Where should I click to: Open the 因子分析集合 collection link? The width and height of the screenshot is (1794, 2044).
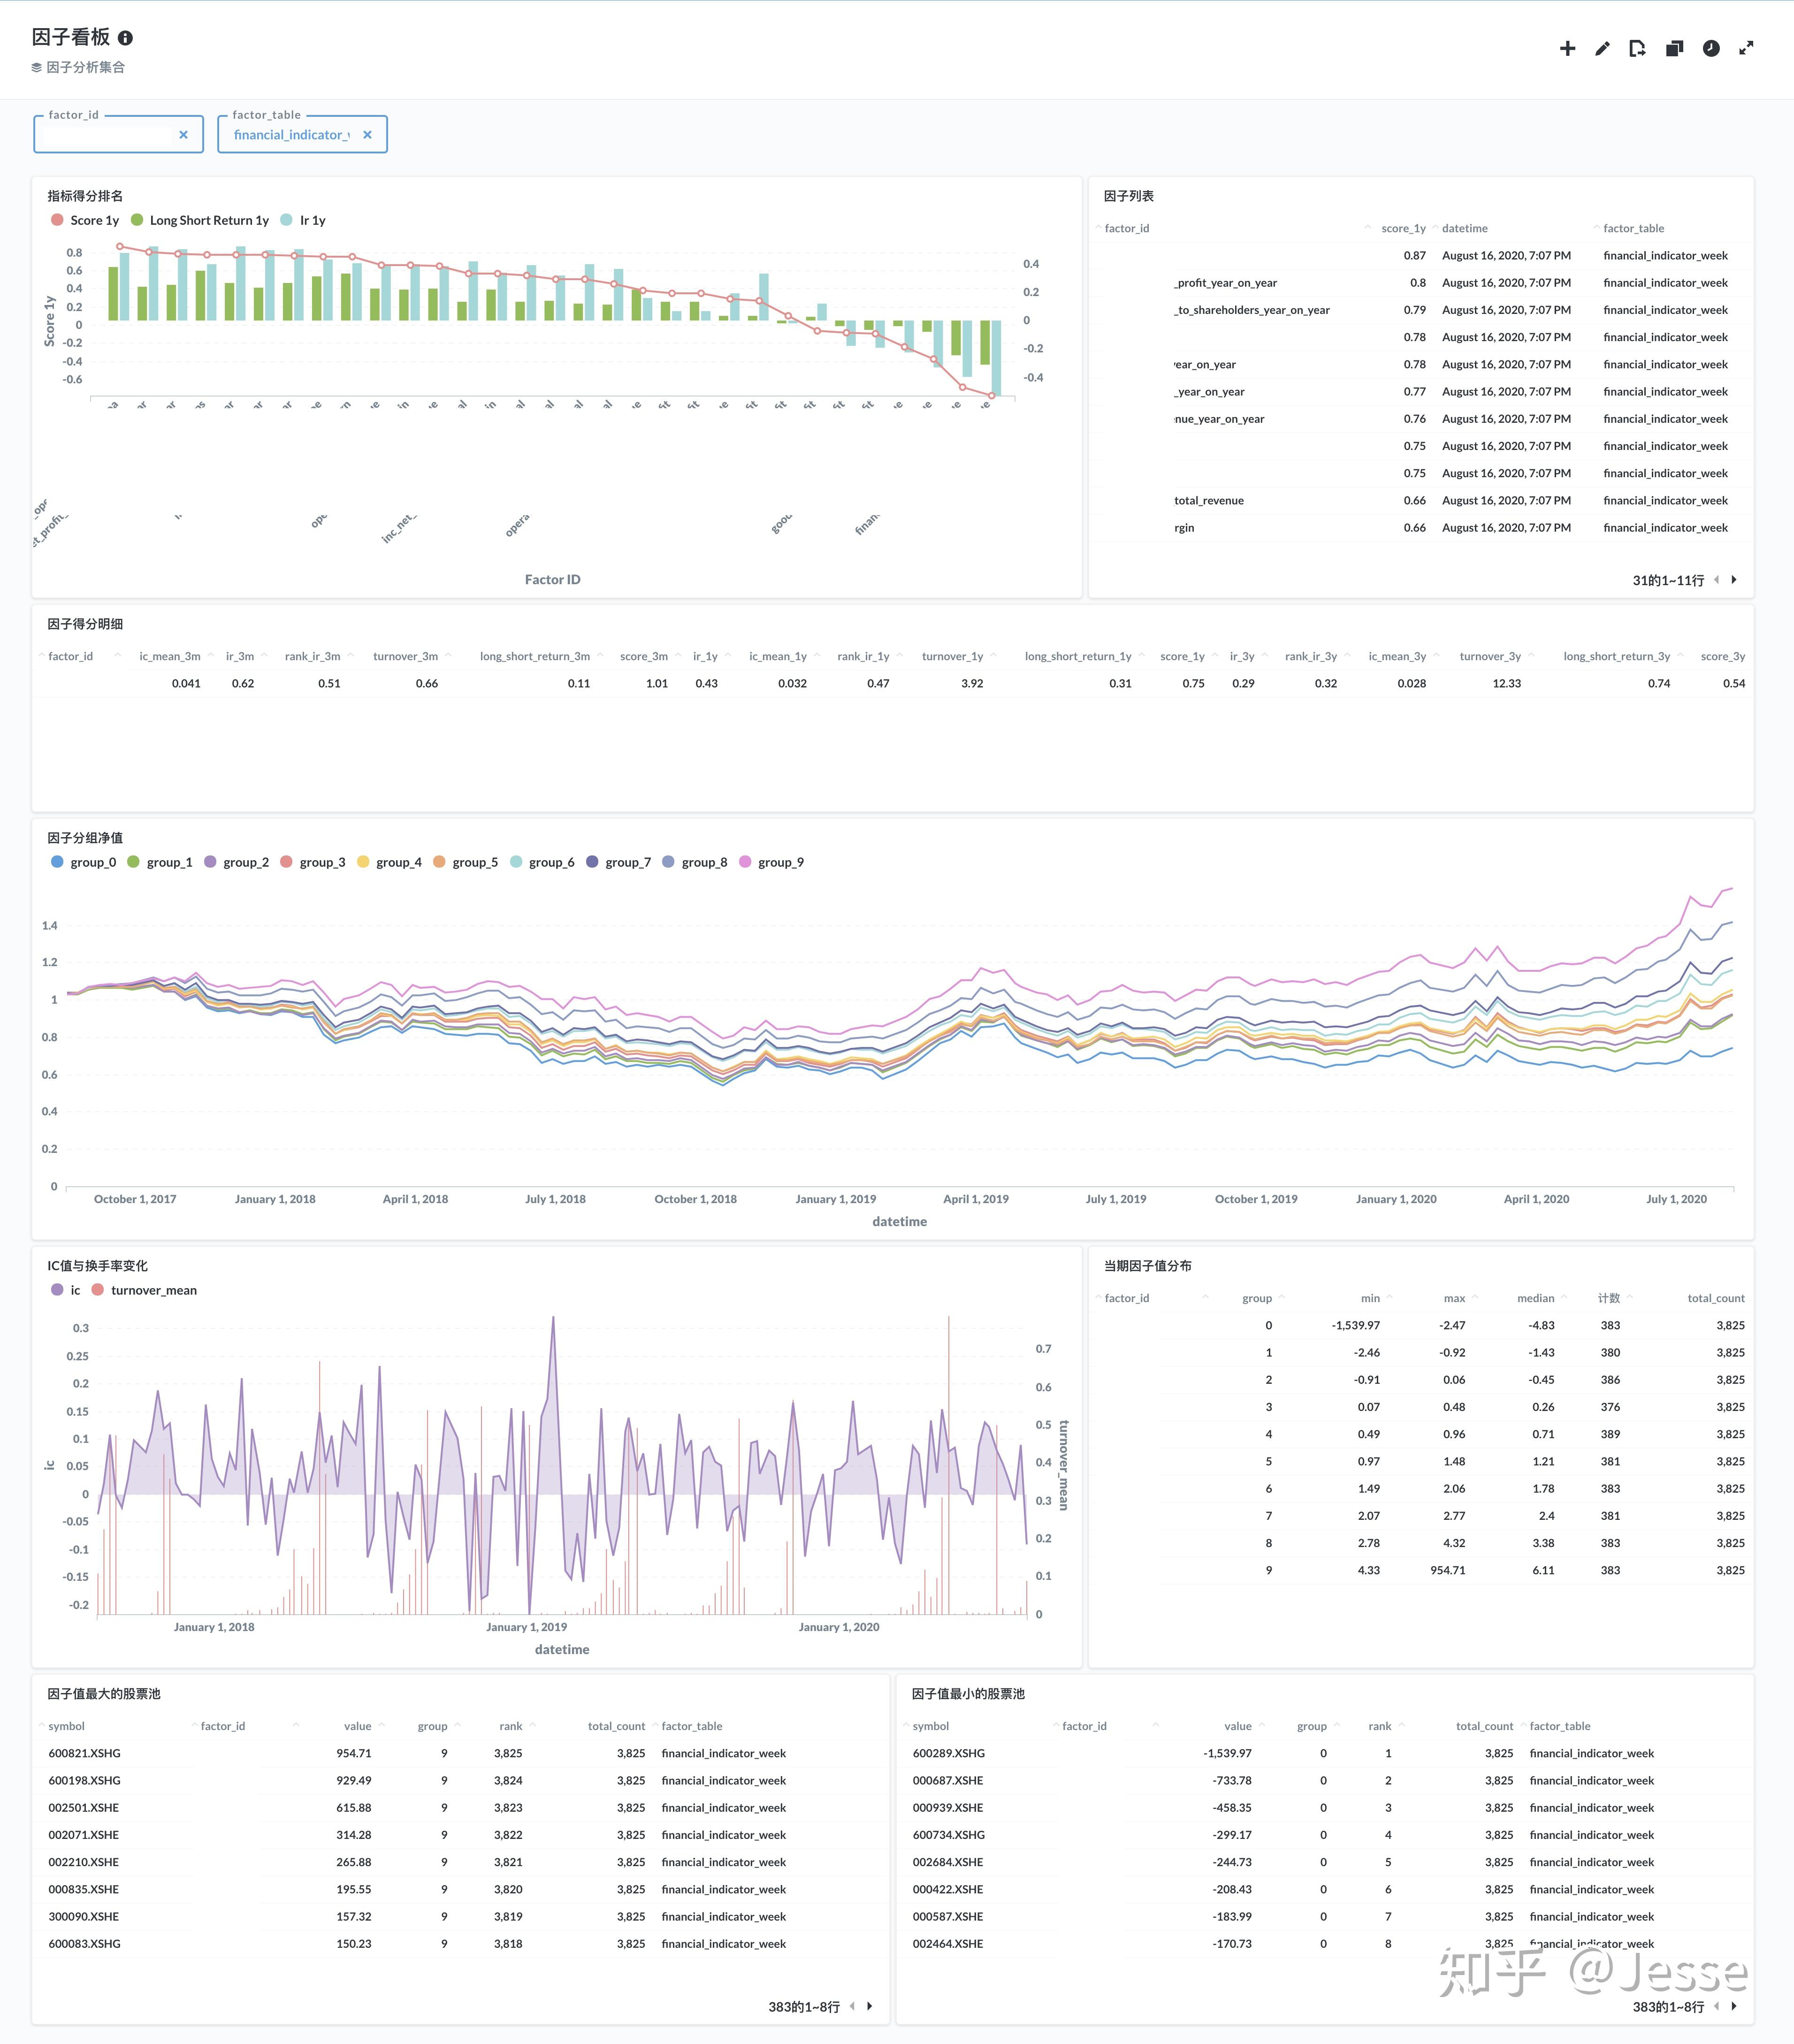[85, 67]
